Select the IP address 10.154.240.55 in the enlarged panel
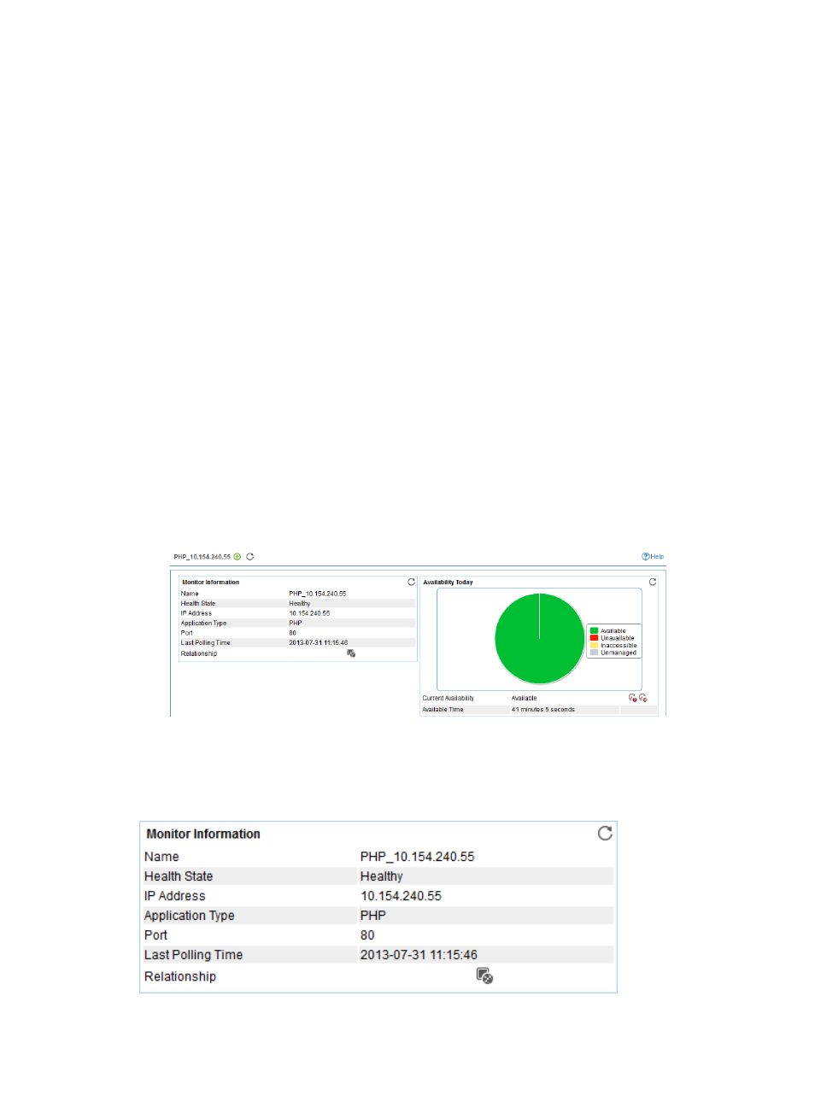The height and width of the screenshot is (1107, 815). click(401, 896)
